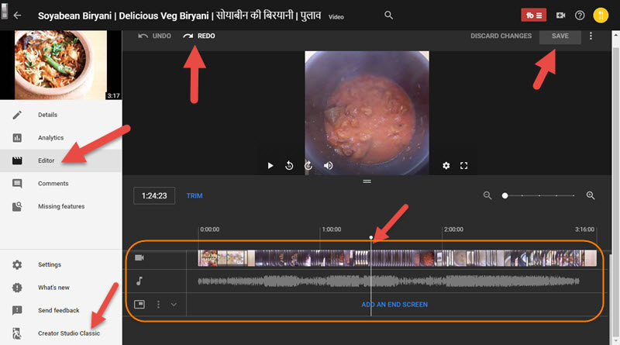Open the help question mark icon

(x=580, y=16)
